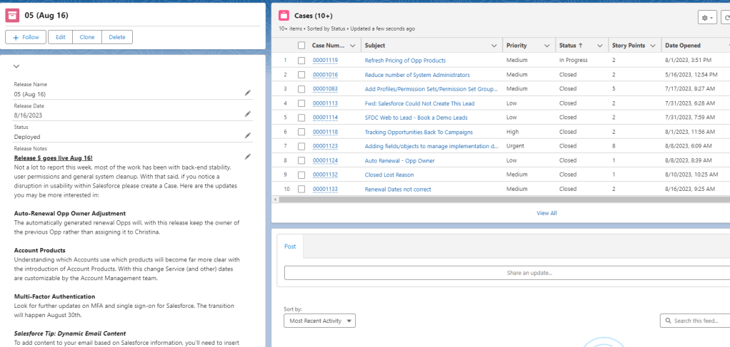Sort cases by Status column header

pos(570,46)
